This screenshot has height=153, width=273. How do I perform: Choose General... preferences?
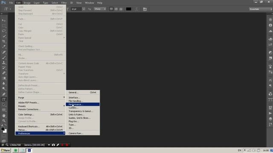83,93
